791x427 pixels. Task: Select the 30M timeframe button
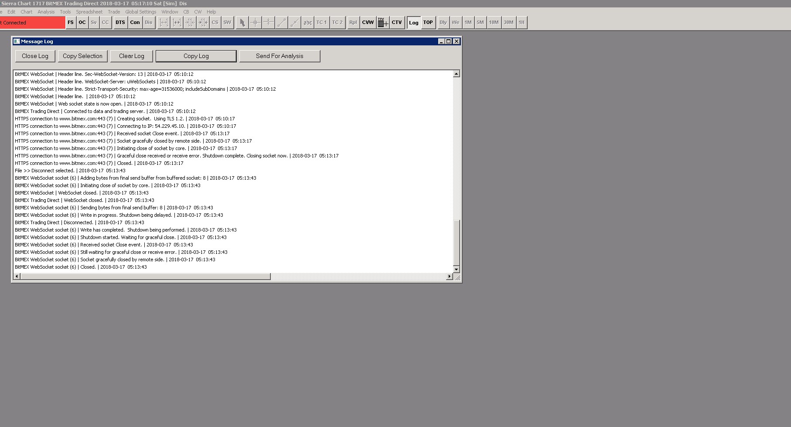pyautogui.click(x=508, y=23)
